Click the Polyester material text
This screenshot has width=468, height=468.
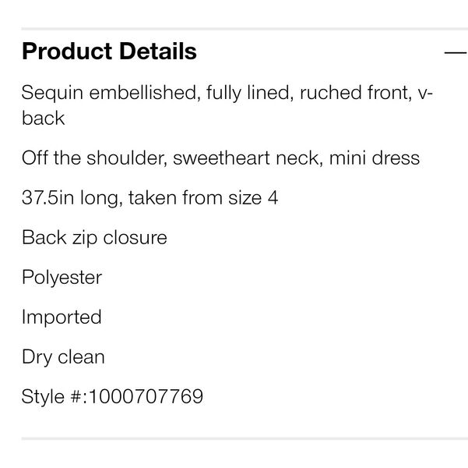pos(62,278)
